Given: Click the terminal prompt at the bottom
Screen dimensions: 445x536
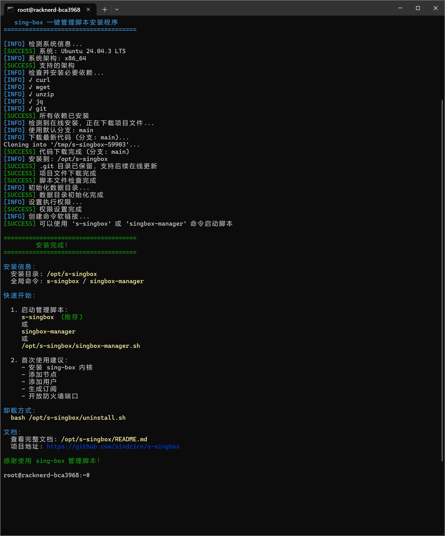Looking at the screenshot, I should pos(46,475).
